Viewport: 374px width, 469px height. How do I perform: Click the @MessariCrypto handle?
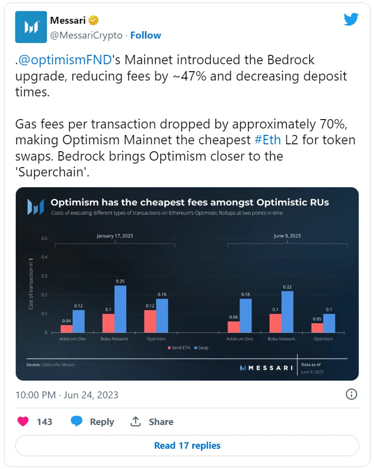point(86,35)
